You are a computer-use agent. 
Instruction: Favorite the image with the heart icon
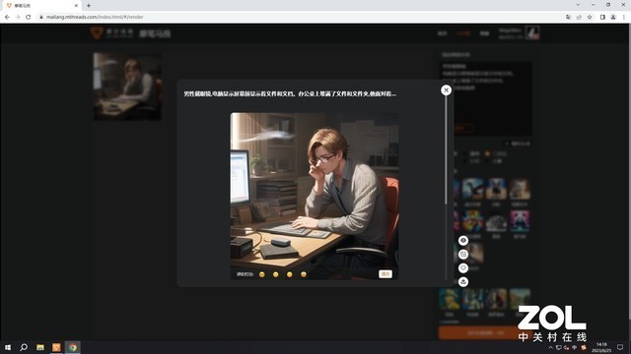(x=463, y=267)
